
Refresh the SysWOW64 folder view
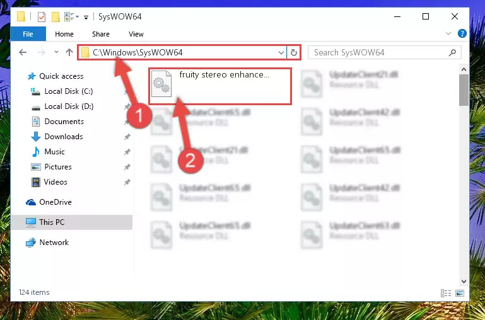click(x=293, y=53)
